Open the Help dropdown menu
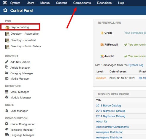The image size is (146, 139). pos(122,3)
